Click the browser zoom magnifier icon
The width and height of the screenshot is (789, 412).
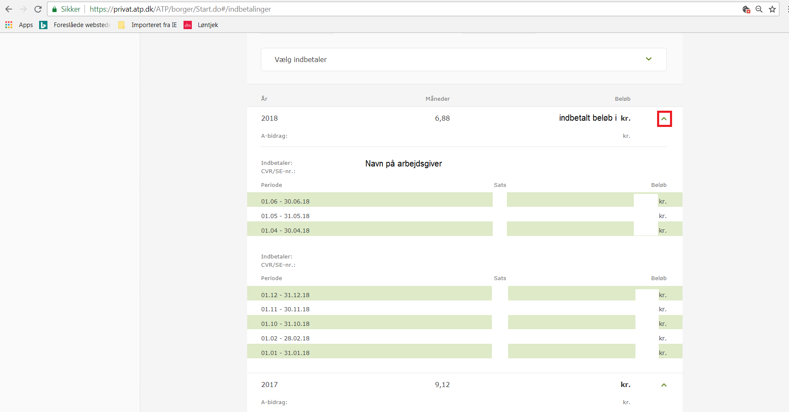759,9
